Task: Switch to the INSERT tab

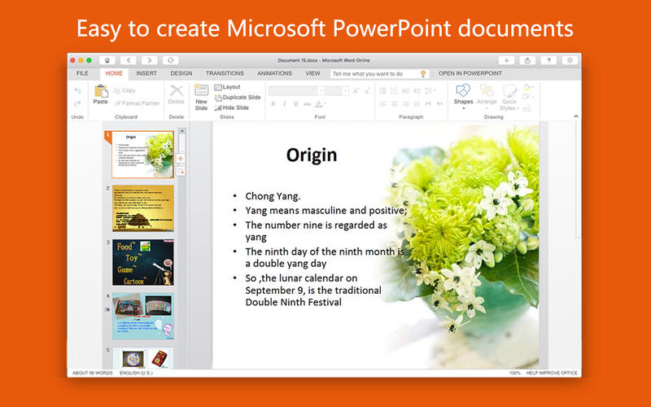Action: pos(146,73)
